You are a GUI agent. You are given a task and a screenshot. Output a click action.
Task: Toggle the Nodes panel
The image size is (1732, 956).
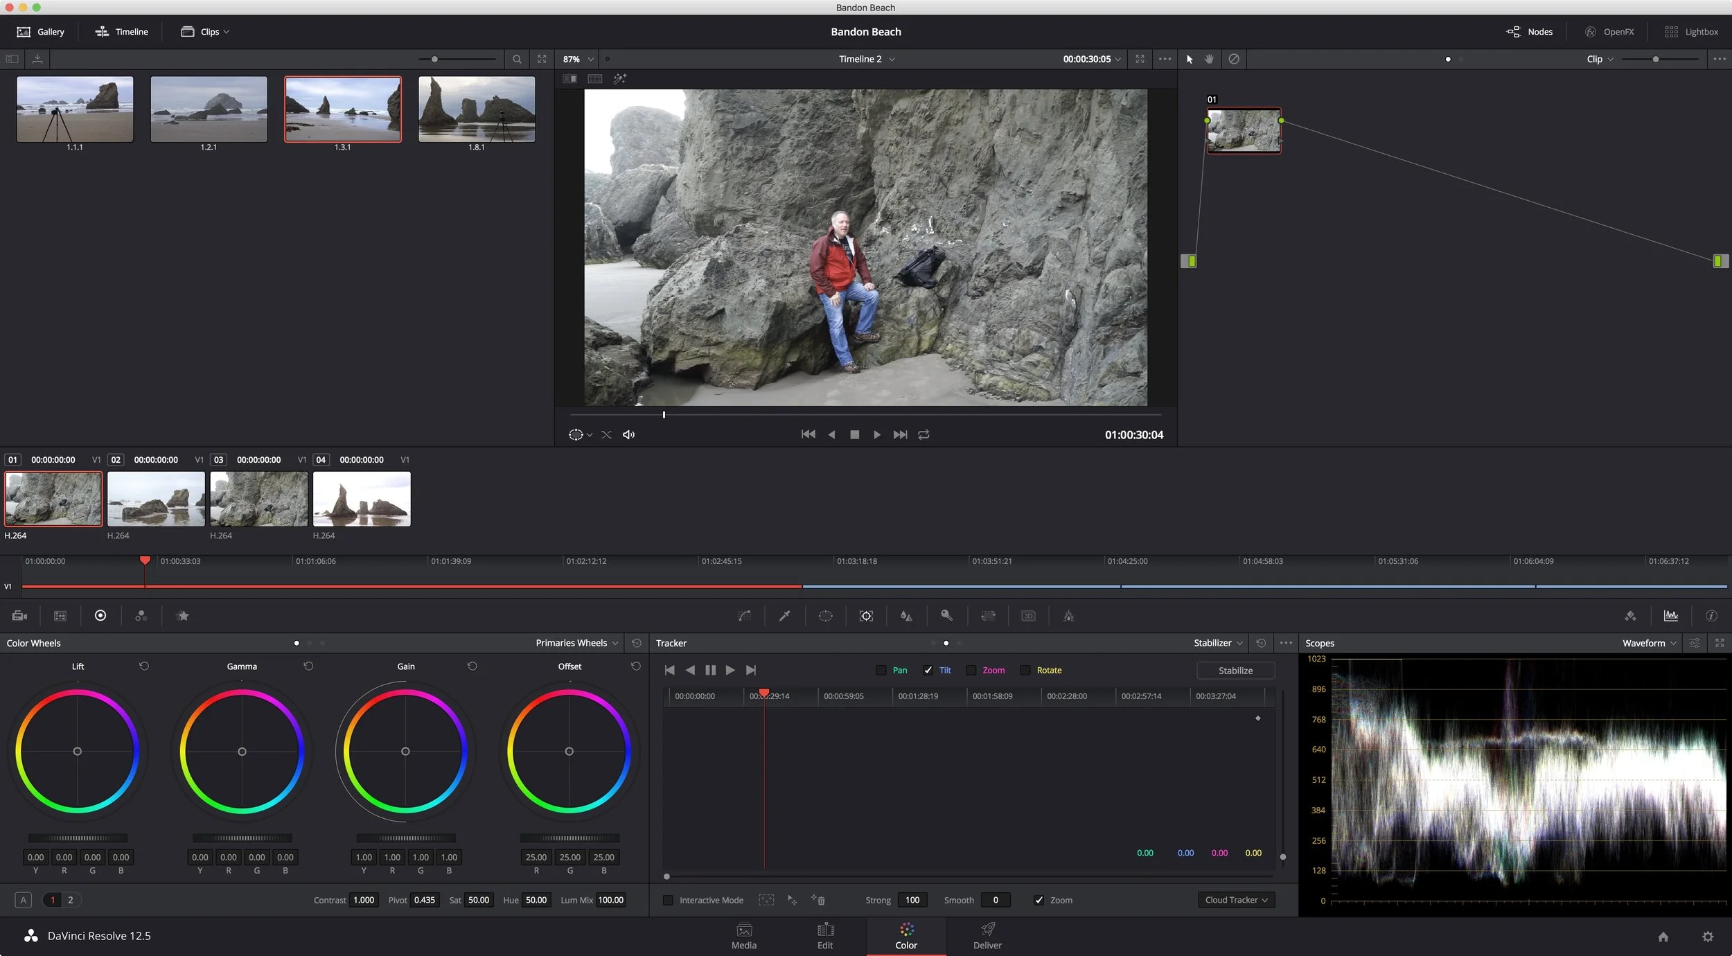point(1530,32)
